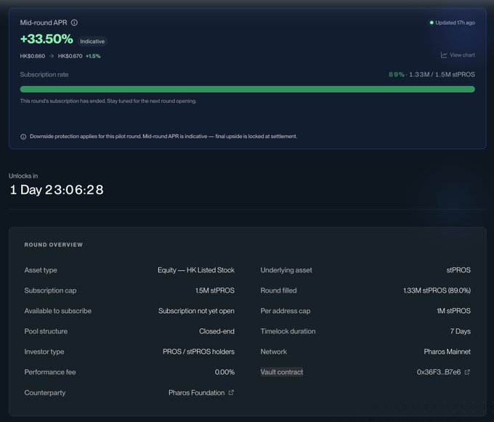Click the Per address cap label
Viewport: 494px width, 422px height.
pos(286,311)
